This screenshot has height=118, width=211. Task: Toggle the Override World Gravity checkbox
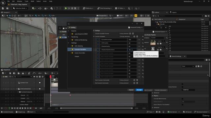[182, 99]
